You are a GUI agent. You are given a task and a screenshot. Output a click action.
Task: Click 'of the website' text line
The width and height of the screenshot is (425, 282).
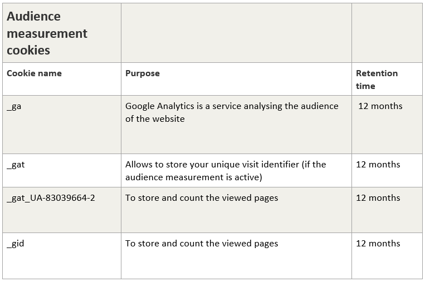pos(155,119)
